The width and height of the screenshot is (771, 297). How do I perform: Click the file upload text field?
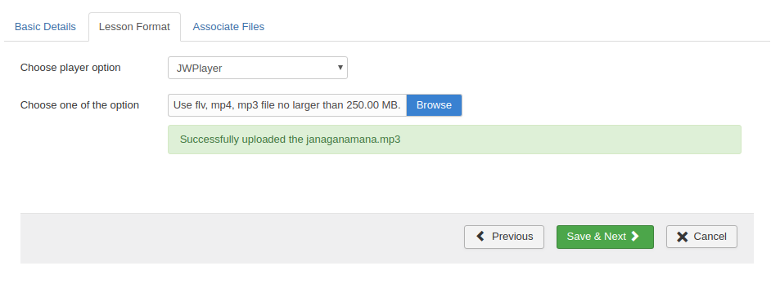click(x=287, y=105)
